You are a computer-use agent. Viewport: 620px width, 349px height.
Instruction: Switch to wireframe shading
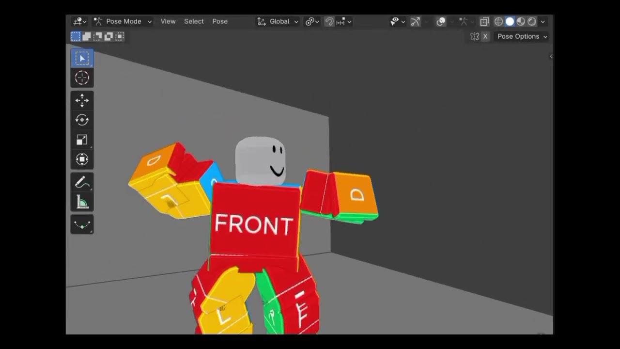pyautogui.click(x=498, y=21)
